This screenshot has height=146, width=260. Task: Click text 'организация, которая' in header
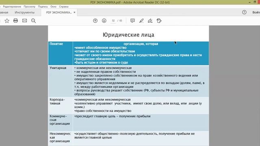click(141, 44)
